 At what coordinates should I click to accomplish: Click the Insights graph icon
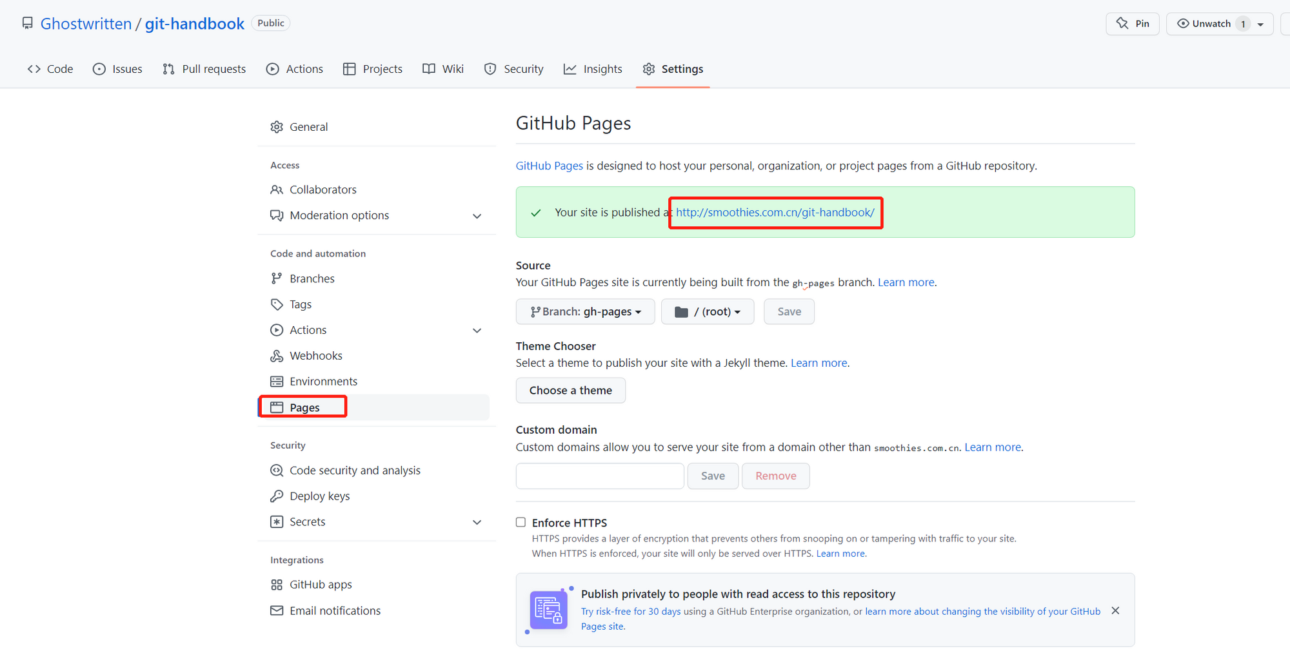pos(570,69)
